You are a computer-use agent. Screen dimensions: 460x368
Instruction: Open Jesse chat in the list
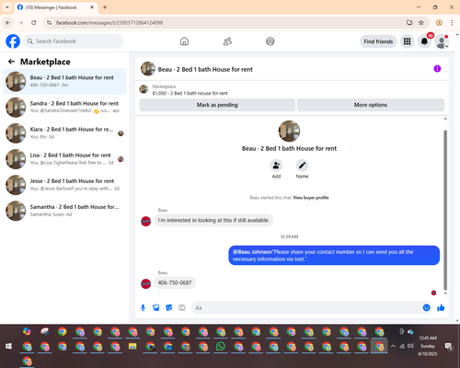pos(64,185)
